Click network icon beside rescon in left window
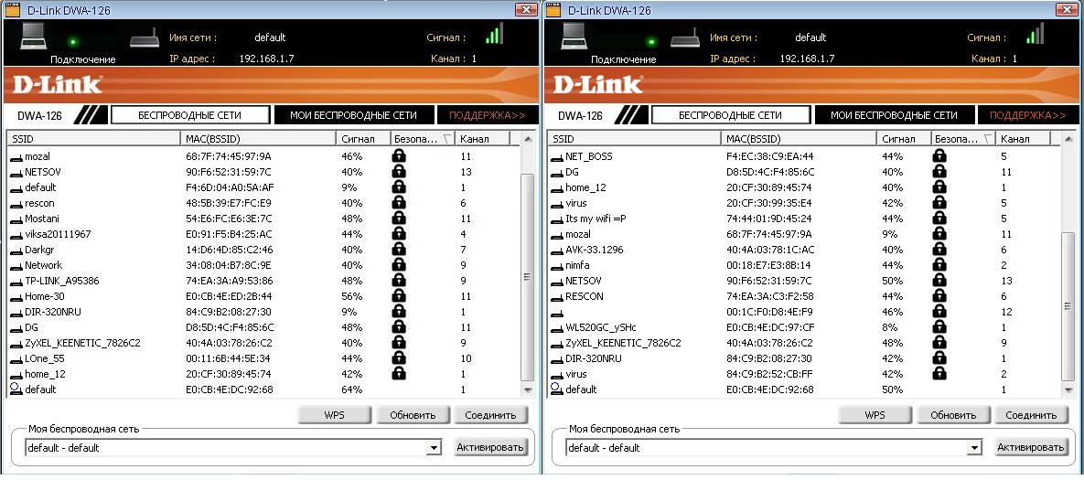The height and width of the screenshot is (480, 1084). click(x=16, y=205)
